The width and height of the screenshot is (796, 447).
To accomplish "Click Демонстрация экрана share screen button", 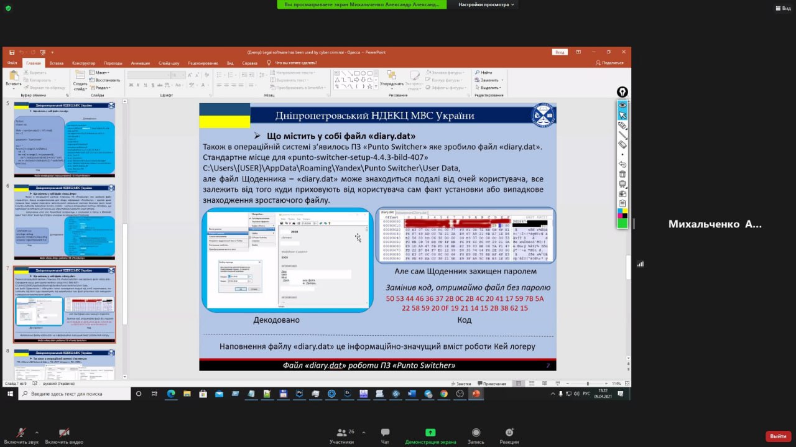I will click(430, 436).
